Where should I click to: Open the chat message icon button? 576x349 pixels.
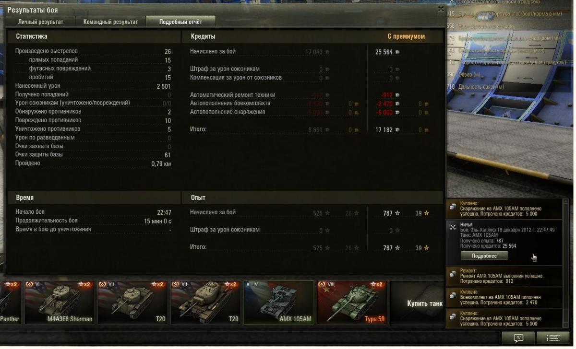[x=518, y=337]
